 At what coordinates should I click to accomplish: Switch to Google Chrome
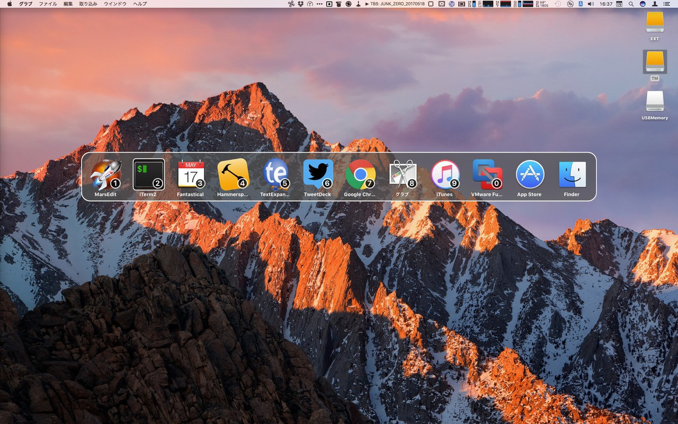click(360, 175)
